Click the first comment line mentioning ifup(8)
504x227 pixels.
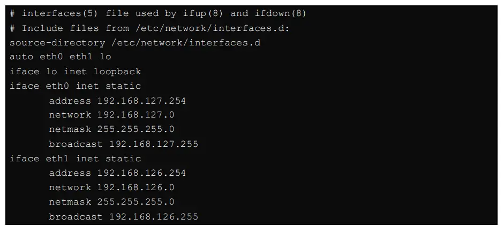(157, 13)
